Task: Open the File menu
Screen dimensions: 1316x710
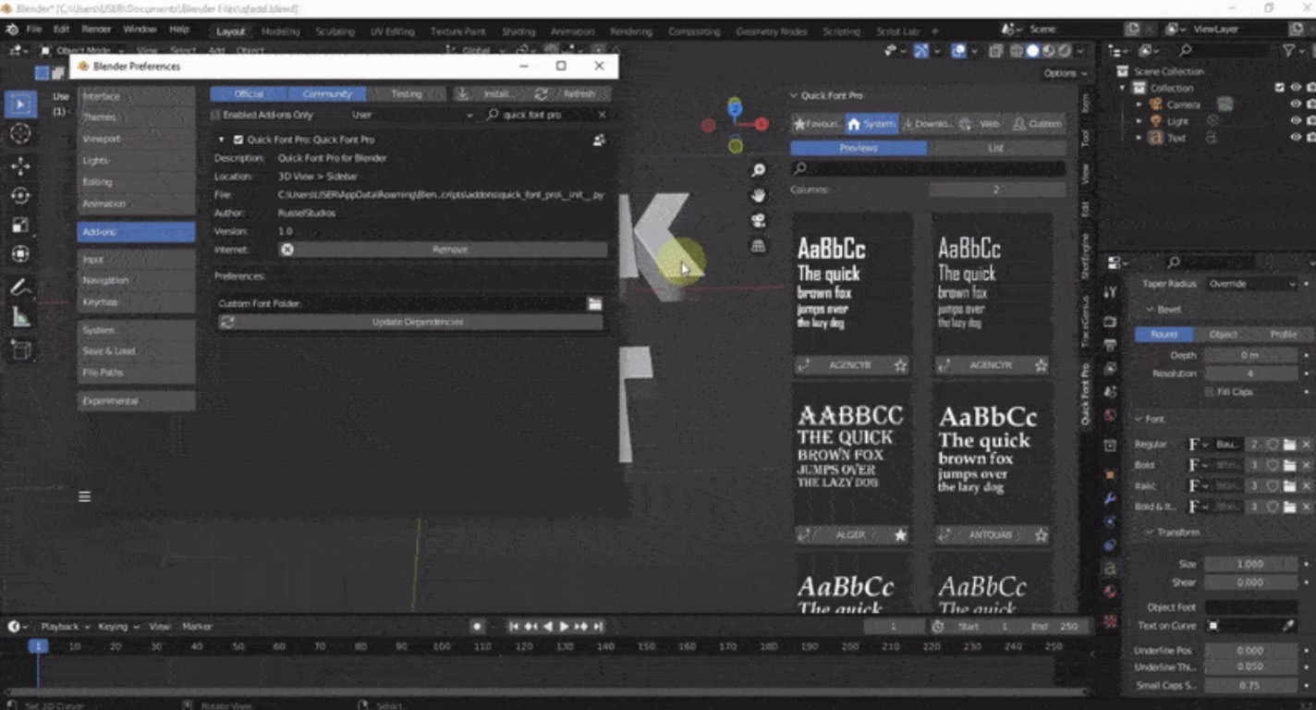Action: click(x=34, y=30)
